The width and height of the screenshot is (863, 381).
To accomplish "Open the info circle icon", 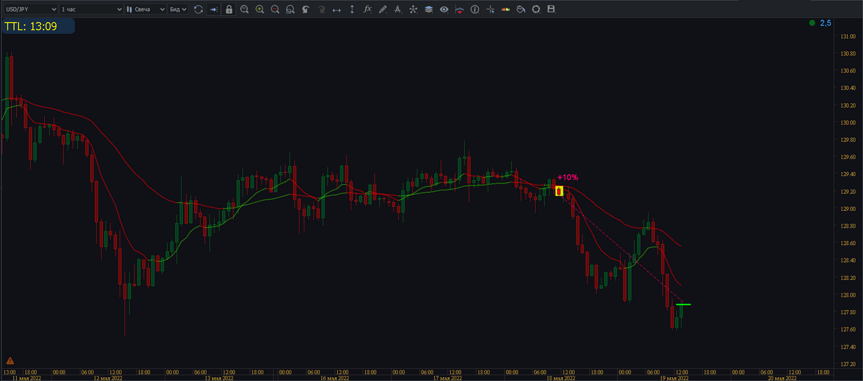I will point(475,9).
